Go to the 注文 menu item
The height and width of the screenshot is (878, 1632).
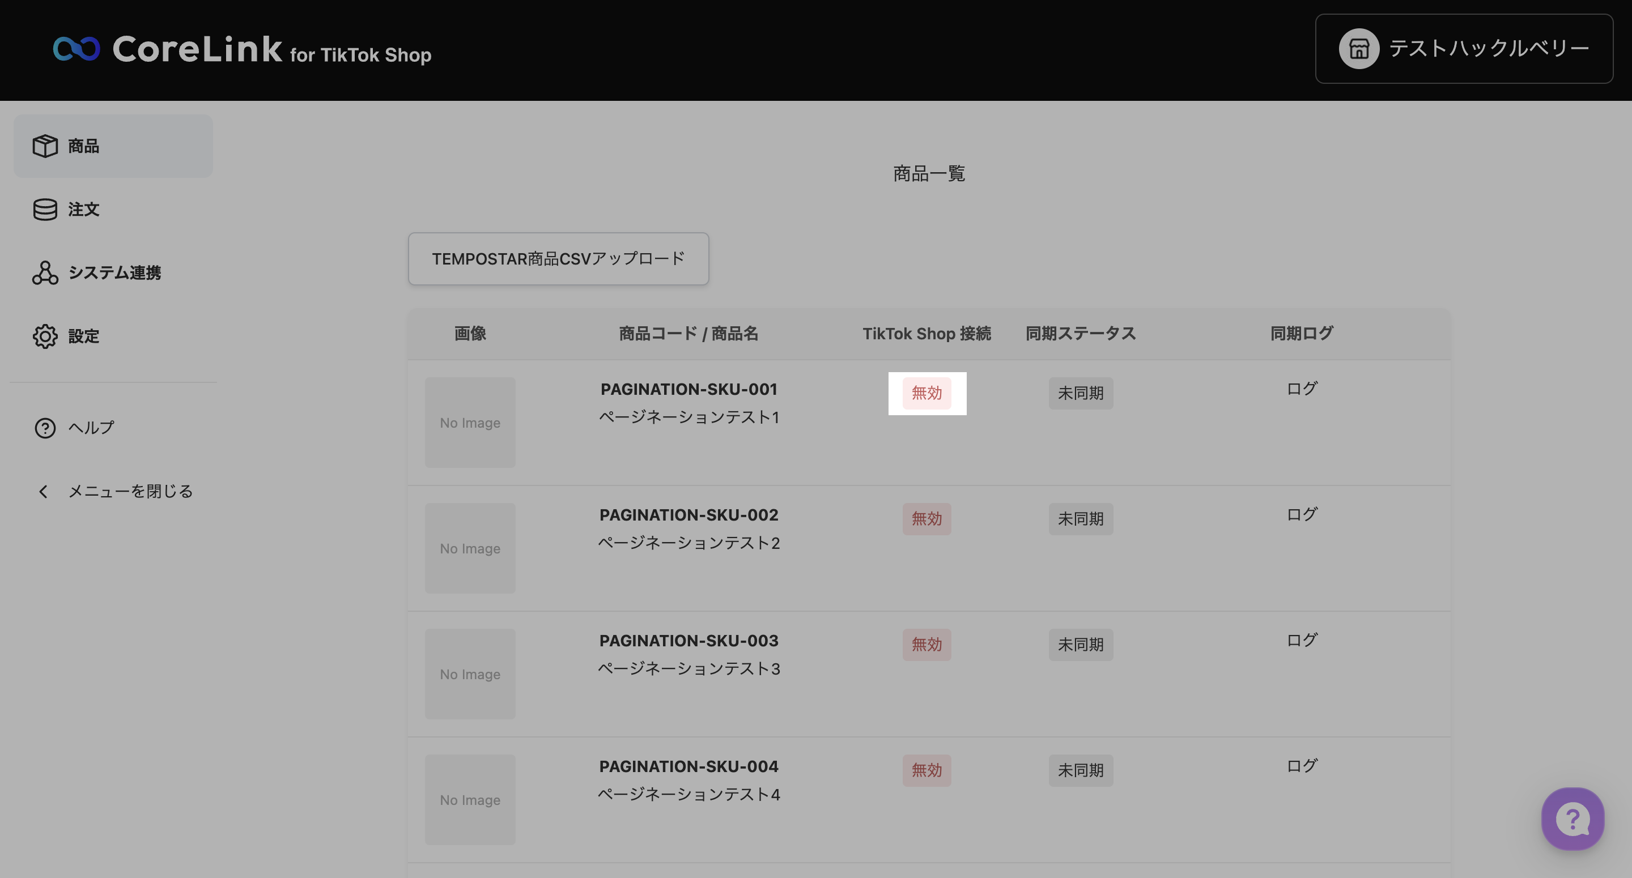[x=83, y=210]
